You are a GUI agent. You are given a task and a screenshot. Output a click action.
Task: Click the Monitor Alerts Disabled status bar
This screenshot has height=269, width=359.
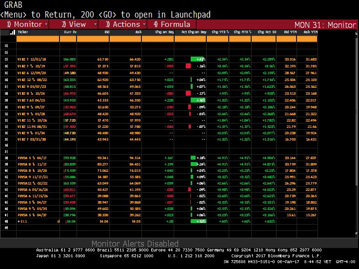135,243
